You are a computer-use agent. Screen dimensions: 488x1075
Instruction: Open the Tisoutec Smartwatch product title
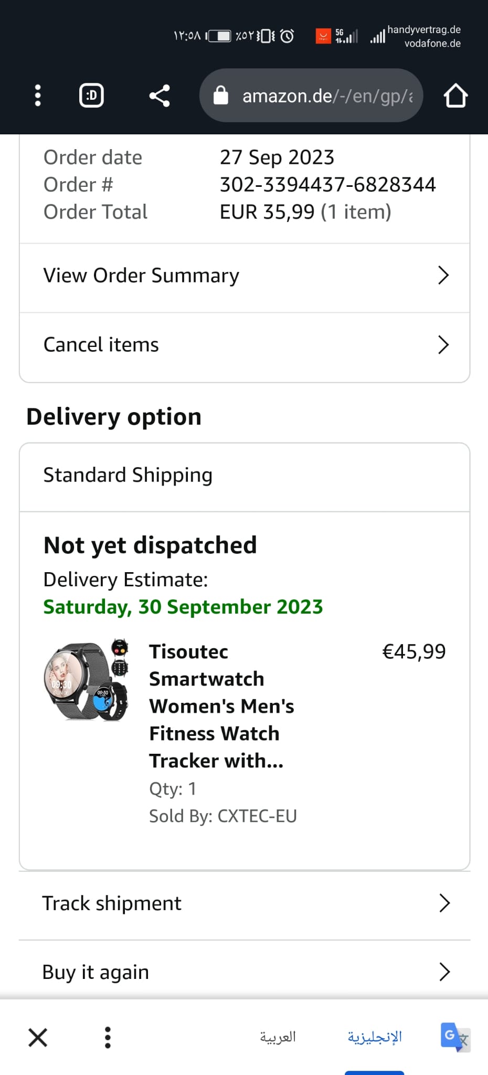[x=220, y=705]
